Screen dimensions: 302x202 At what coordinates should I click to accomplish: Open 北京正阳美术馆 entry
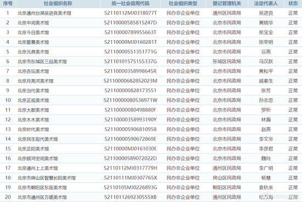coord(33,149)
